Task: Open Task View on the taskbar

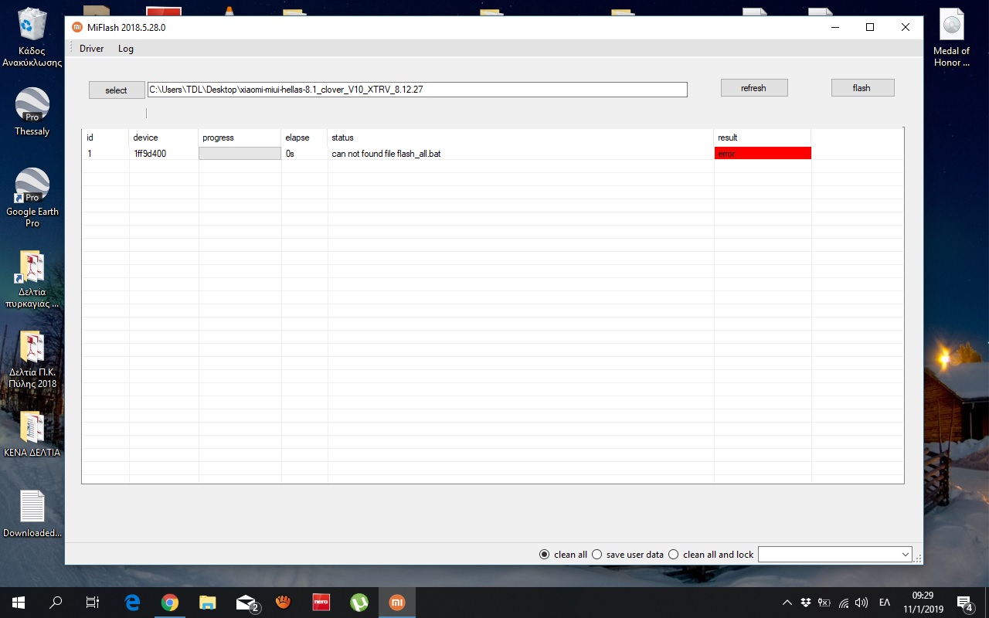Action: click(93, 603)
